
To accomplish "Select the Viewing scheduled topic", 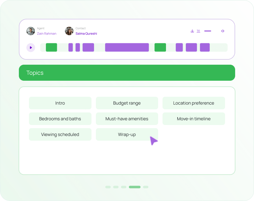I will 60,134.
